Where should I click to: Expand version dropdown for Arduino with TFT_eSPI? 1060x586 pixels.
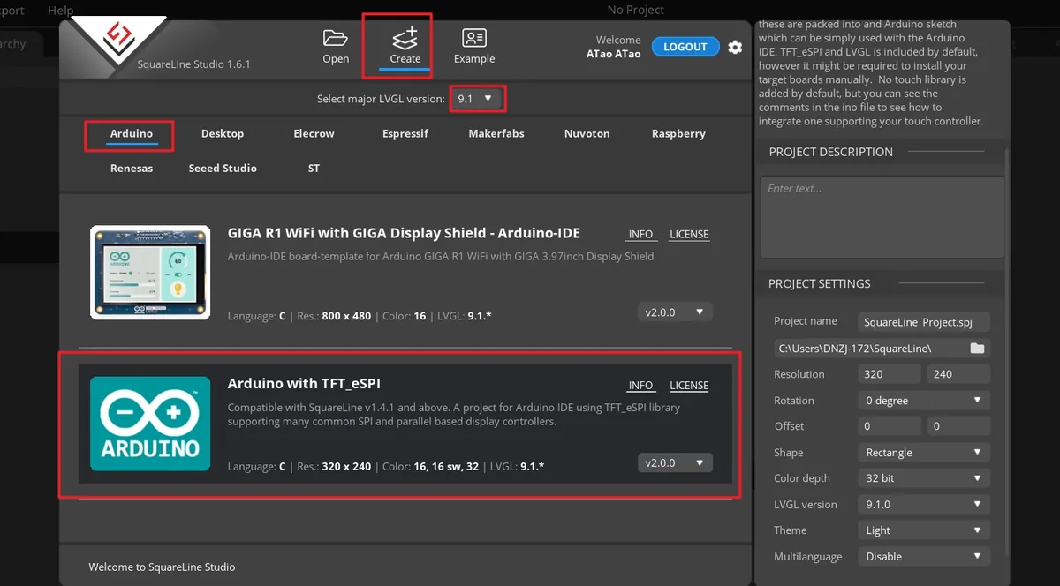pos(675,462)
